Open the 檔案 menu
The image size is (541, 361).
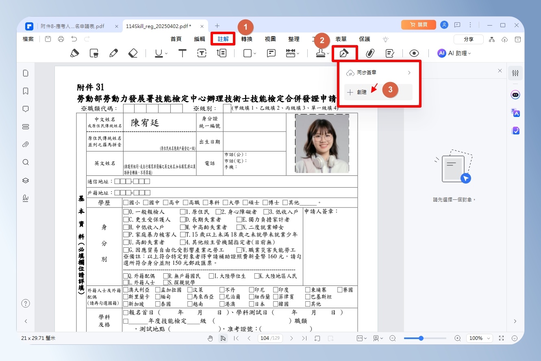point(28,39)
